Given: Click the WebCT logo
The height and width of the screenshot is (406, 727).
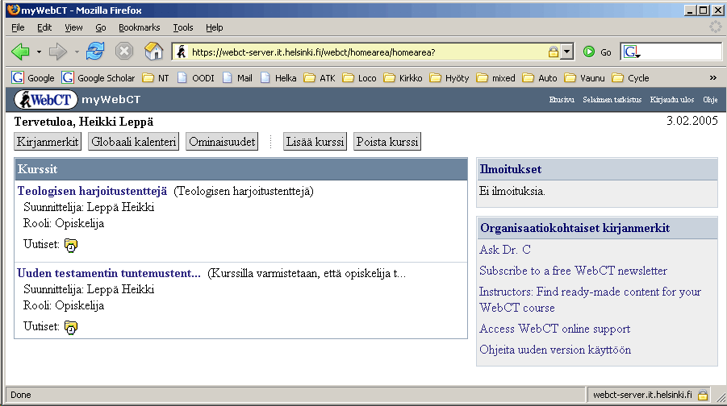Looking at the screenshot, I should tap(45, 100).
